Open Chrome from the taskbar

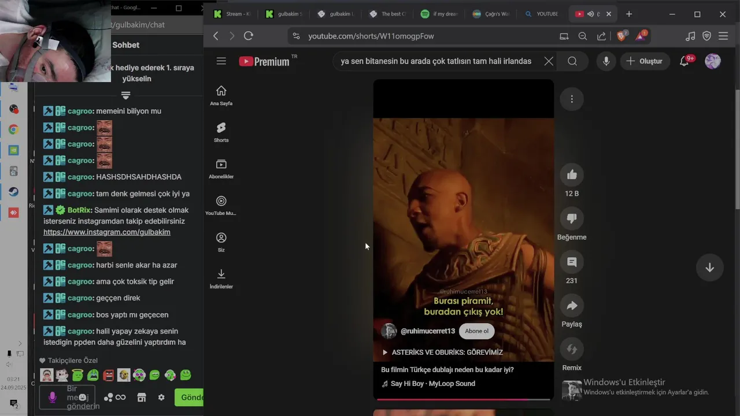click(13, 129)
